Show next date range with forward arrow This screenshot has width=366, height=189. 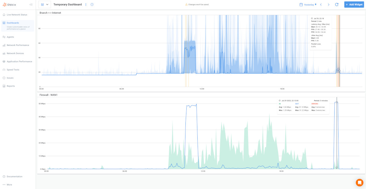click(x=328, y=5)
